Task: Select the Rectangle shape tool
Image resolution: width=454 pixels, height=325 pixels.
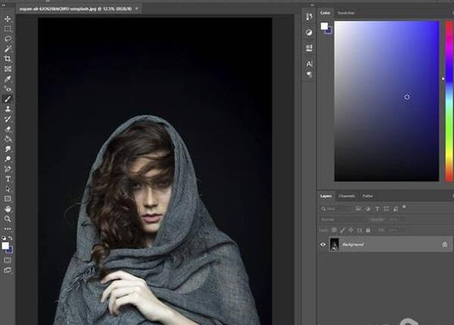Action: pos(8,199)
